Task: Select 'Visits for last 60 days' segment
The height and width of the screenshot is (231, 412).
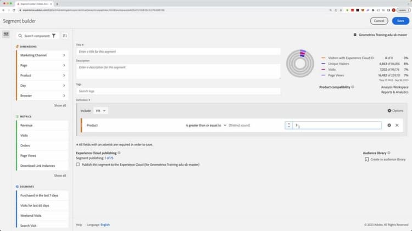Action: click(42, 206)
